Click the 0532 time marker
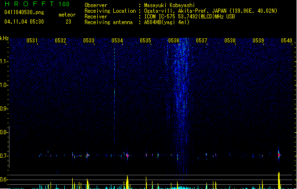Viewport: 297px width, 189px height. pyautogui.click(x=60, y=41)
